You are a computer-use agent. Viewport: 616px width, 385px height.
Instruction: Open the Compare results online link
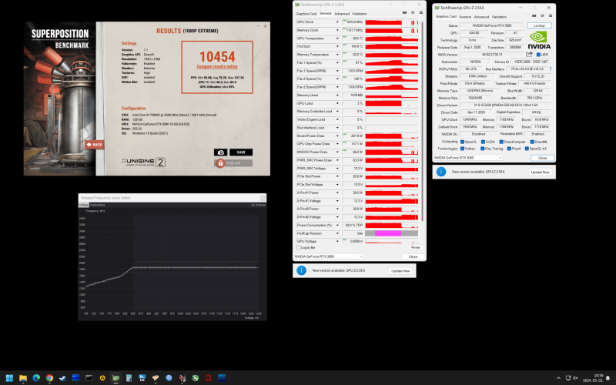[217, 66]
